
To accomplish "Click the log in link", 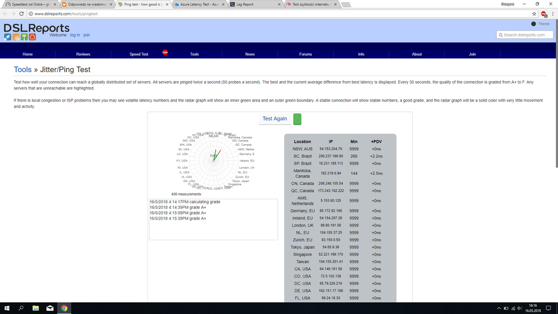I will (75, 35).
